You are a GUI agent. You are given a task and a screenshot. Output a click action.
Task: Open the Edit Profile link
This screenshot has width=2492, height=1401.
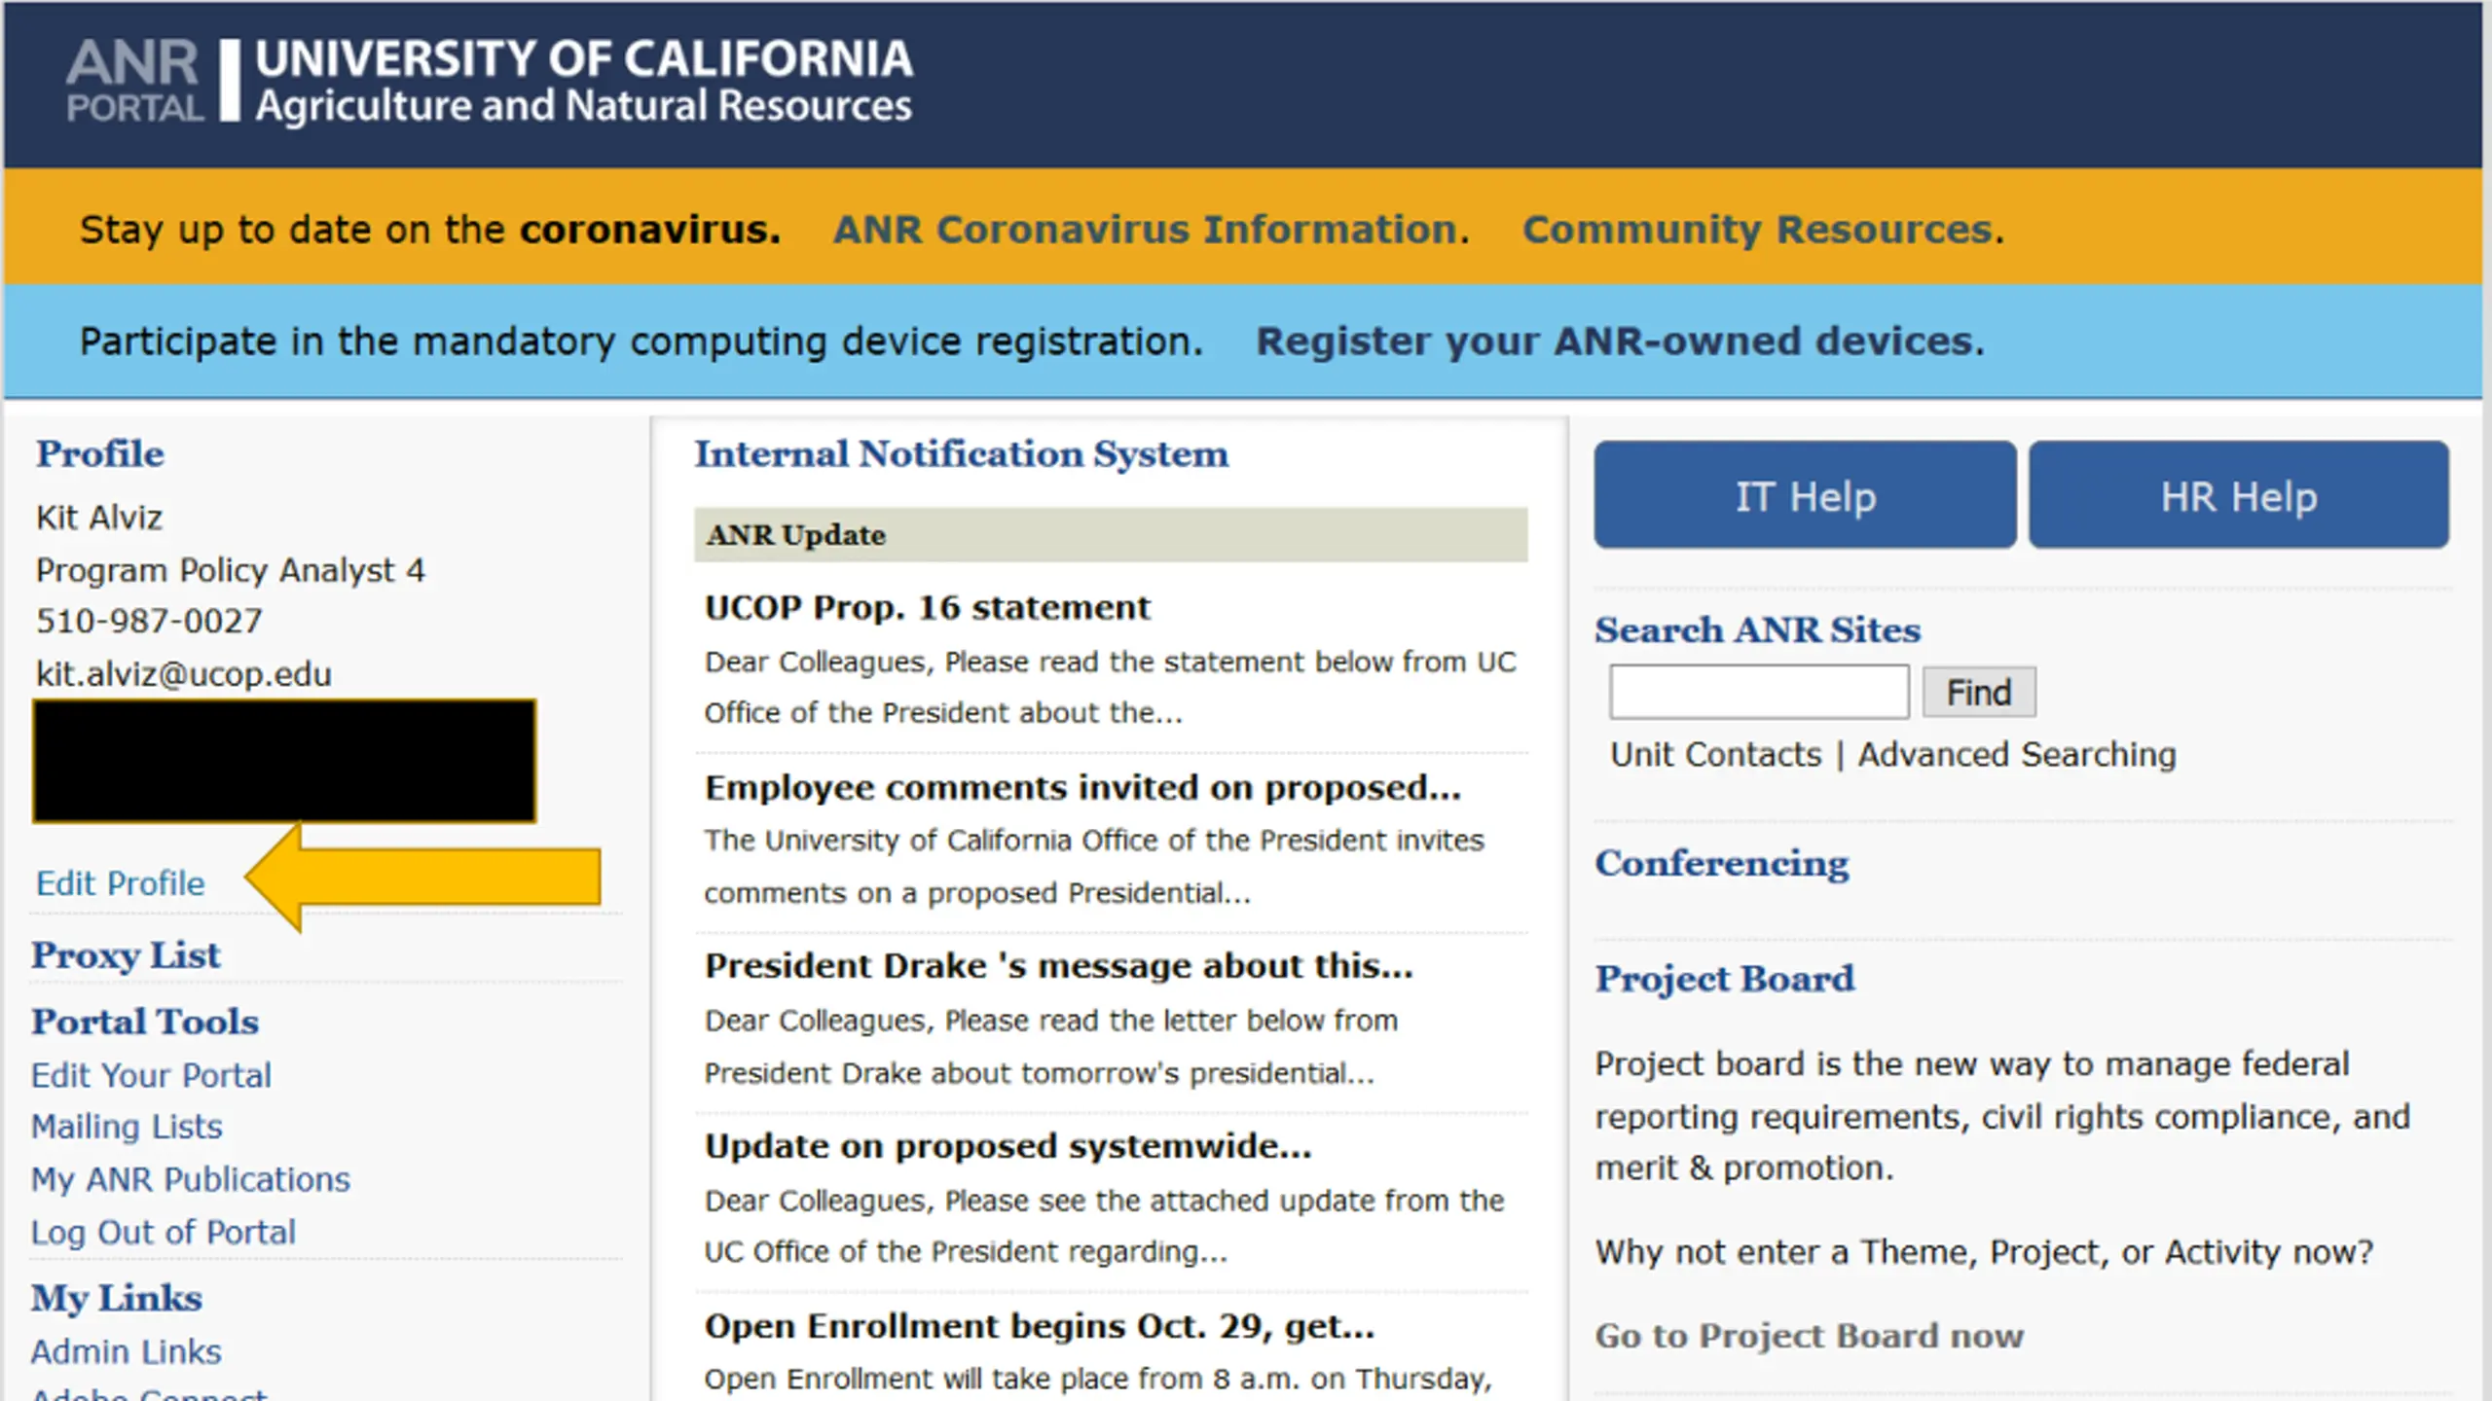point(121,882)
